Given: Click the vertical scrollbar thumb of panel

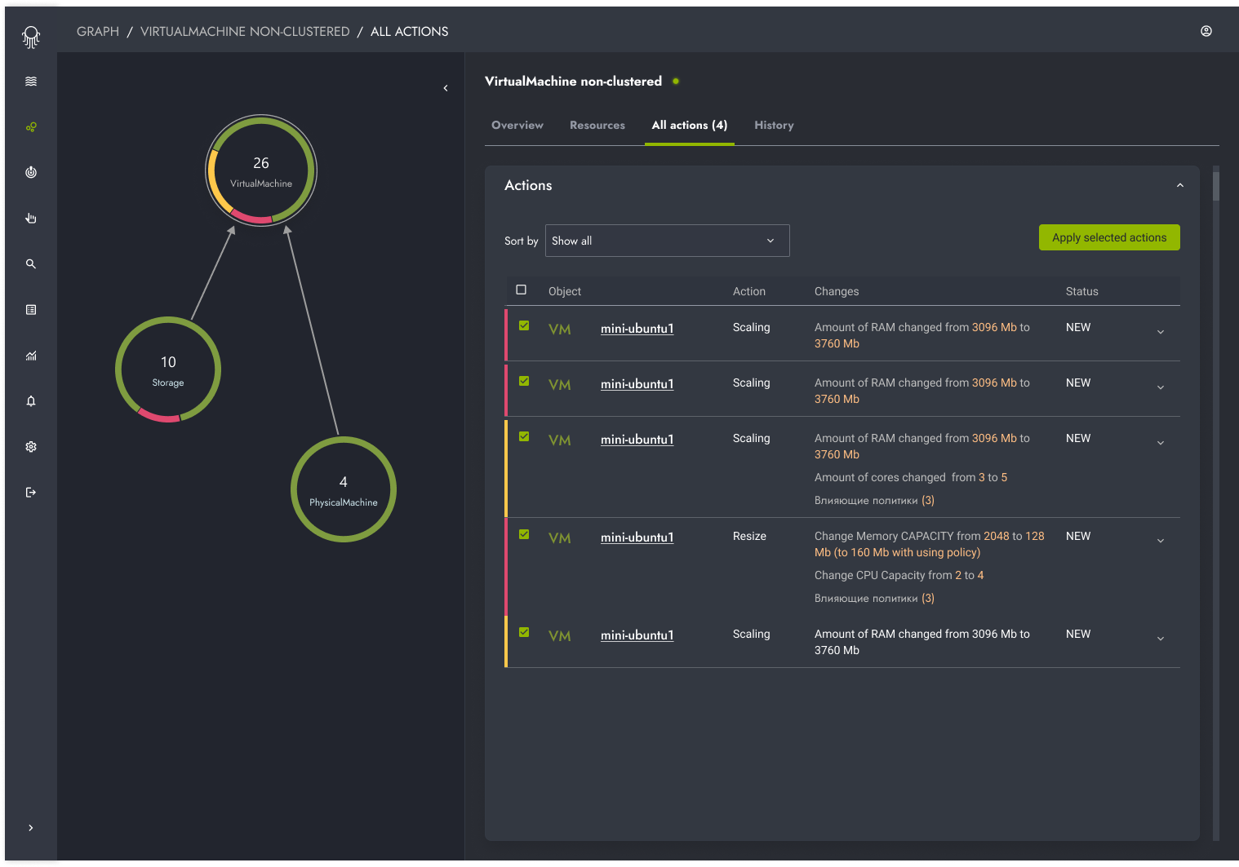Looking at the screenshot, I should [x=1216, y=186].
